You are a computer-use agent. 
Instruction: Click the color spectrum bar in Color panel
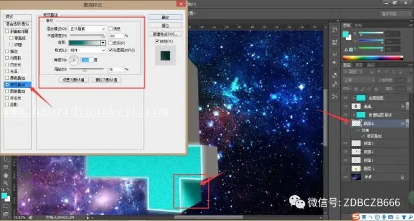(373, 58)
